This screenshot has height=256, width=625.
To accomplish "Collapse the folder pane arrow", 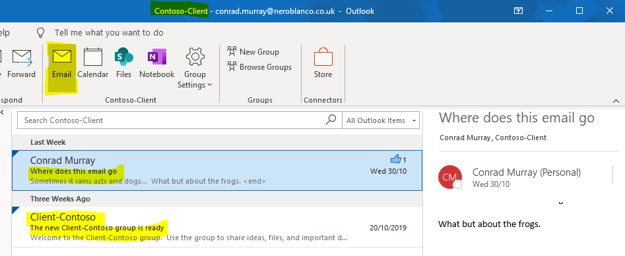I will tap(1, 113).
